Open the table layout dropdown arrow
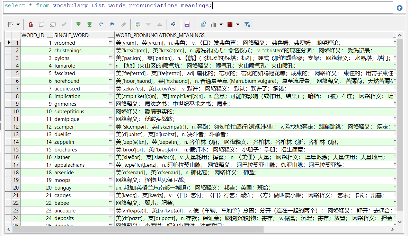 pos(238,25)
